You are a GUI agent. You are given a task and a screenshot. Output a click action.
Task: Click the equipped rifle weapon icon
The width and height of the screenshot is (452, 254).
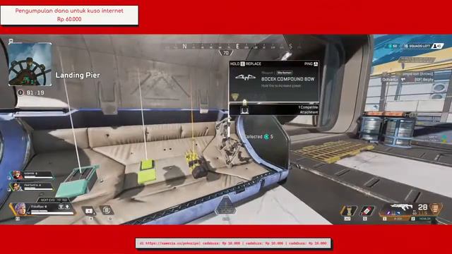click(402, 207)
